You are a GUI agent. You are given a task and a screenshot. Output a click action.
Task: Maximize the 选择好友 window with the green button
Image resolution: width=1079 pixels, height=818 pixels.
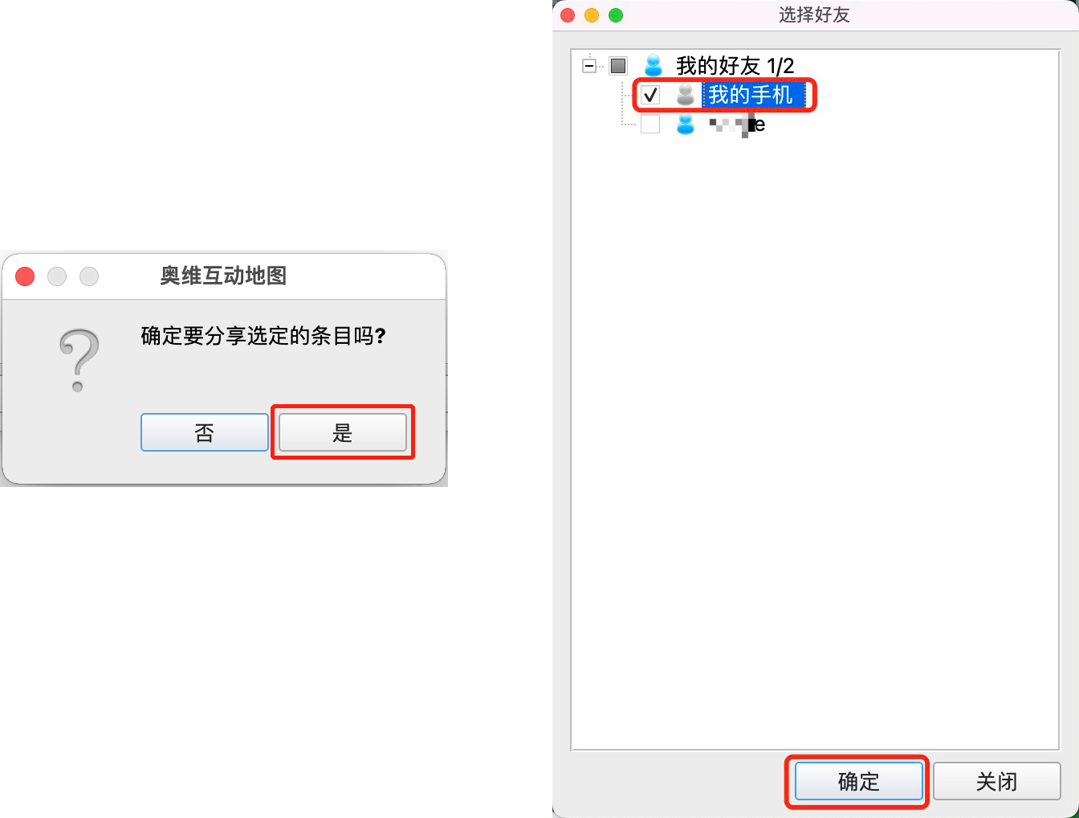click(x=615, y=15)
